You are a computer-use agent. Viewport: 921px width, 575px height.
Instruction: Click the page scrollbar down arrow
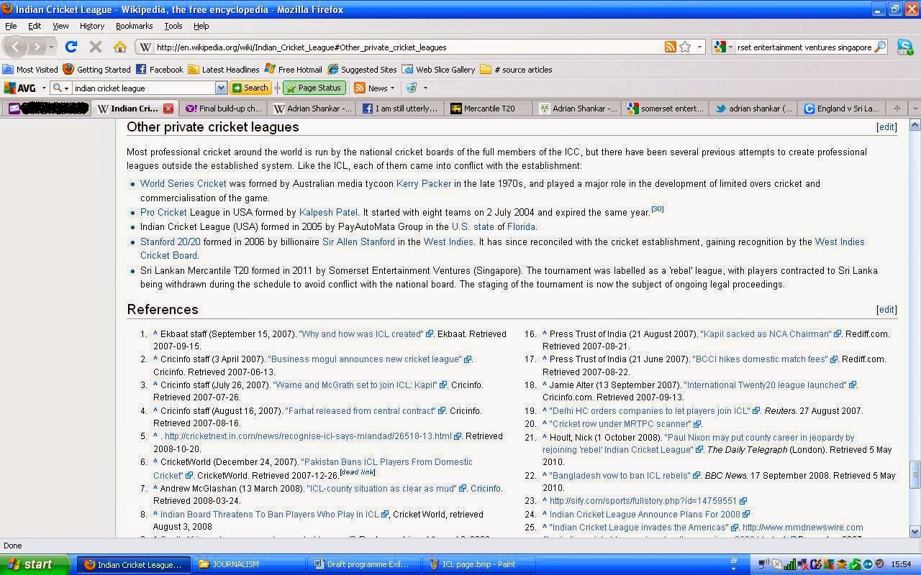pos(915,532)
